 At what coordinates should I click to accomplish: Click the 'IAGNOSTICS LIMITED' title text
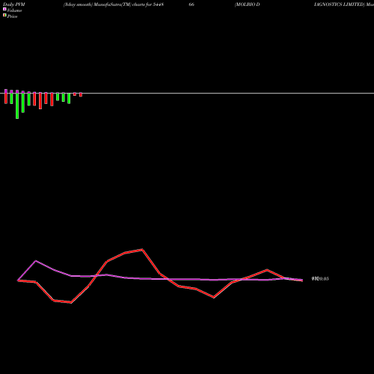pyautogui.click(x=339, y=4)
